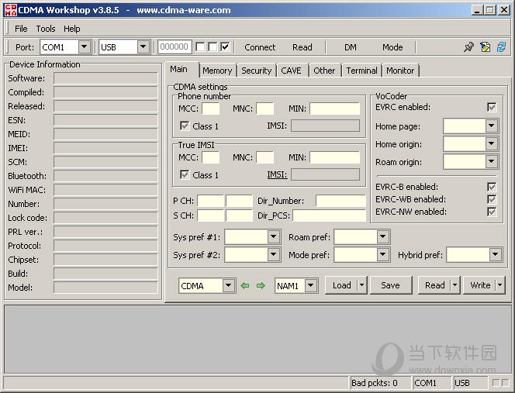Click the Phone number MNC field
This screenshot has height=393, width=515.
[x=264, y=109]
